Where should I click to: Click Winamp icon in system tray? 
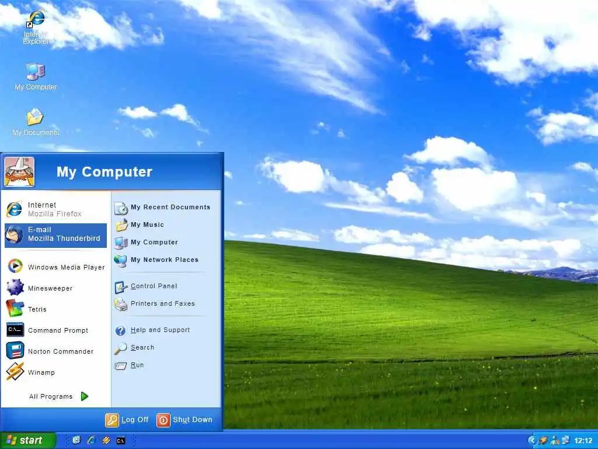point(544,441)
